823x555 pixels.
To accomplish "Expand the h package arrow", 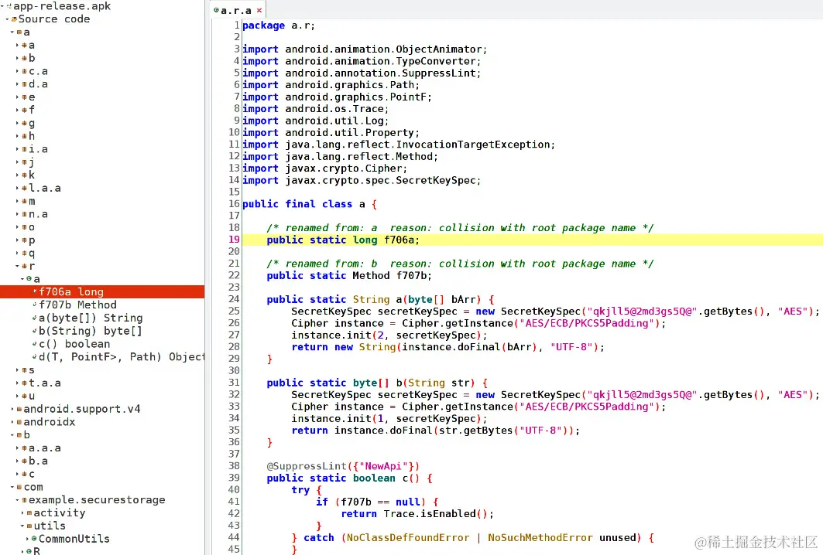I will tap(17, 136).
